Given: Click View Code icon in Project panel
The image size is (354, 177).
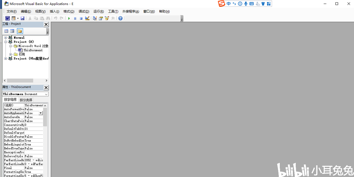Looking at the screenshot, I should [6, 31].
